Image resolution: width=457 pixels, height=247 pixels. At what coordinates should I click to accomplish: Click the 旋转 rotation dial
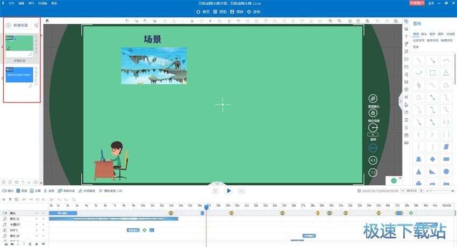click(x=373, y=127)
